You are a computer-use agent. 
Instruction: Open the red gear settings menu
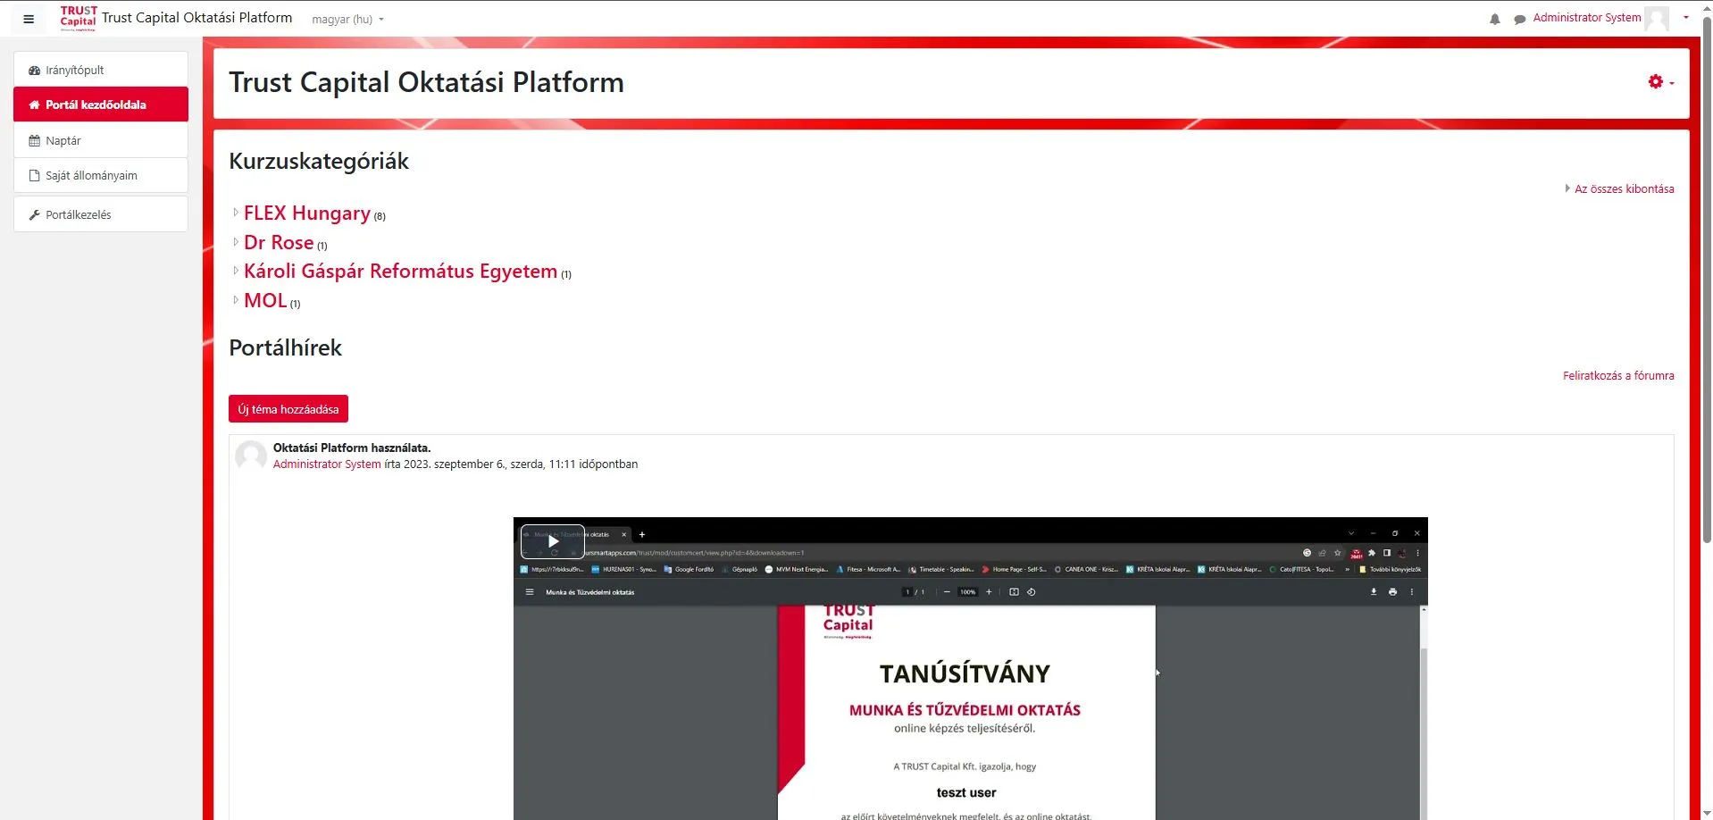coord(1659,82)
